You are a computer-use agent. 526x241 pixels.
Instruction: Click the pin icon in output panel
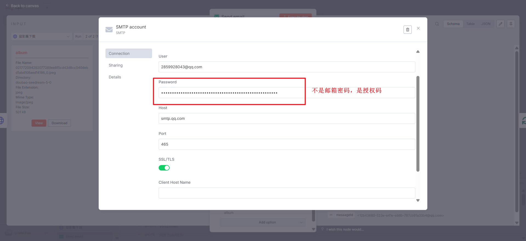511,24
